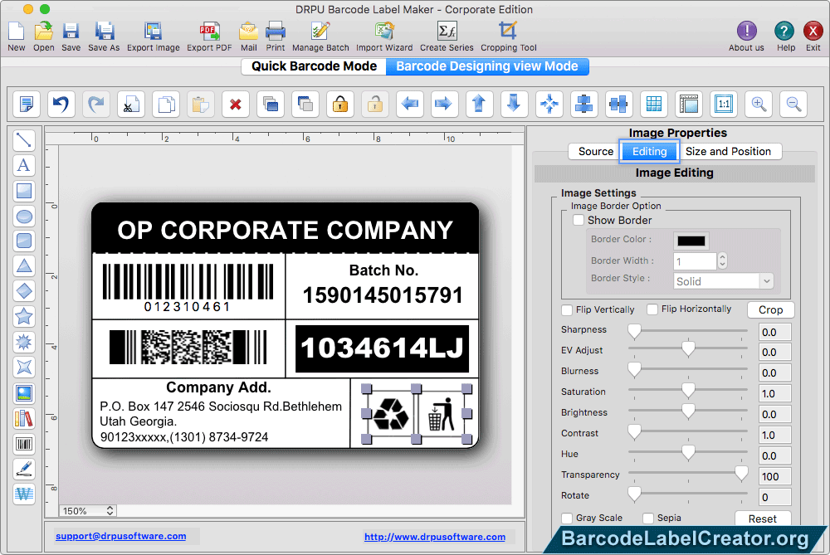Zoom out with magnifier minus icon
This screenshot has height=555, width=830.
[x=793, y=104]
